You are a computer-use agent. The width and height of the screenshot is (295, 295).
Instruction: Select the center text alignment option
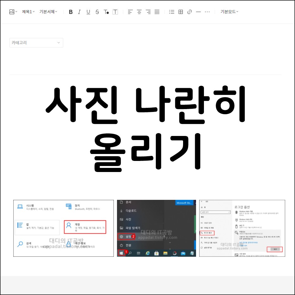pos(139,12)
